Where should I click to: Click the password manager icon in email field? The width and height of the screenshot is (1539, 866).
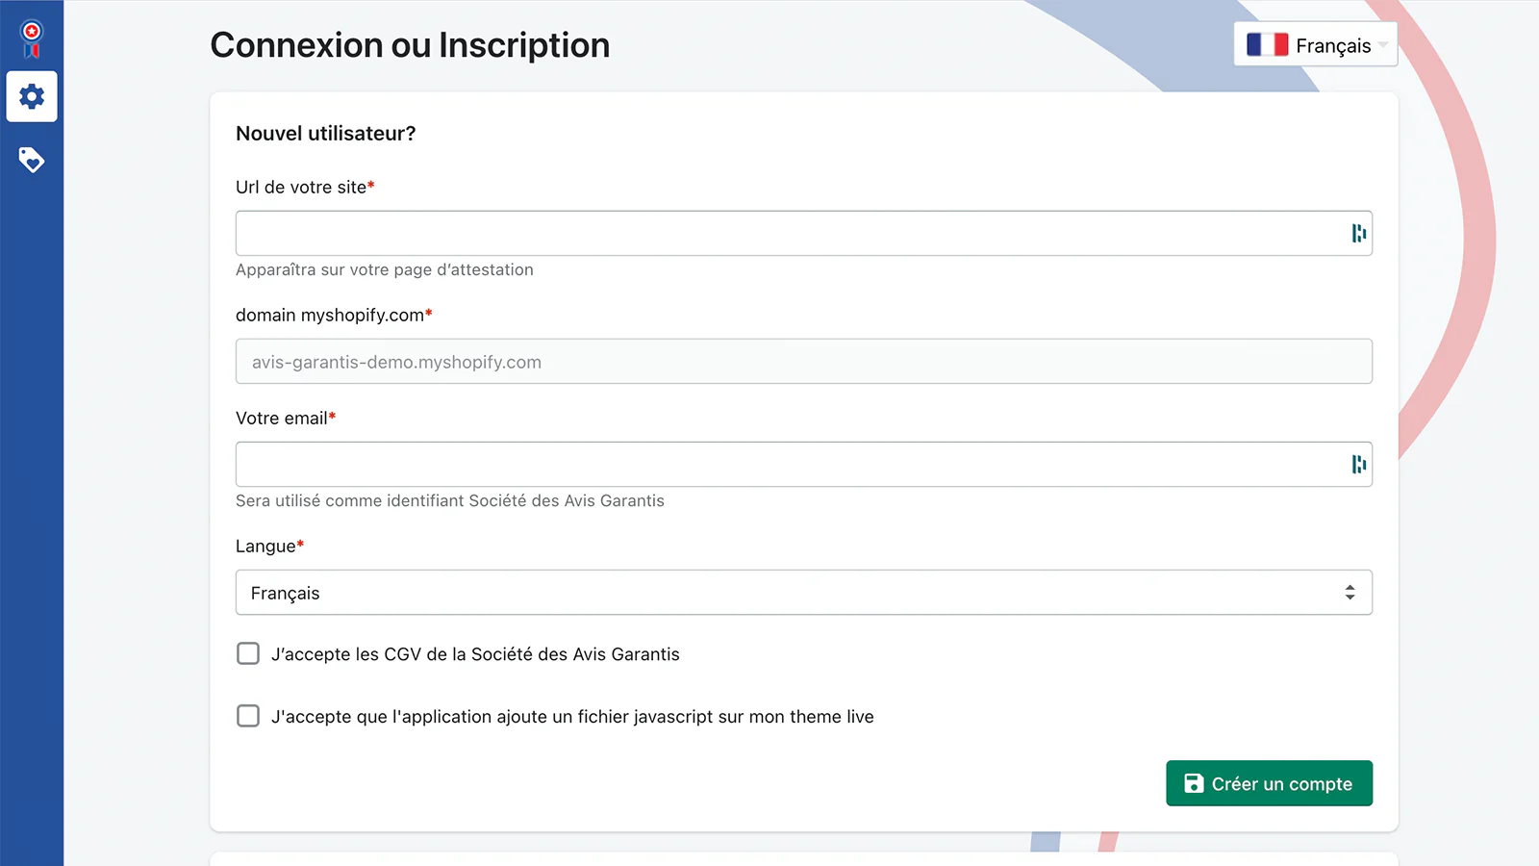(x=1358, y=465)
